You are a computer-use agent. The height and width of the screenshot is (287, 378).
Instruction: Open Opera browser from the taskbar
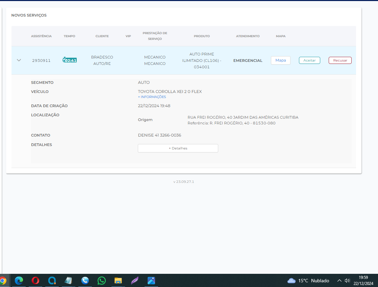click(35, 281)
